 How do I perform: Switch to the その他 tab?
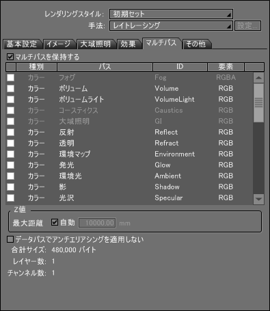tap(196, 44)
